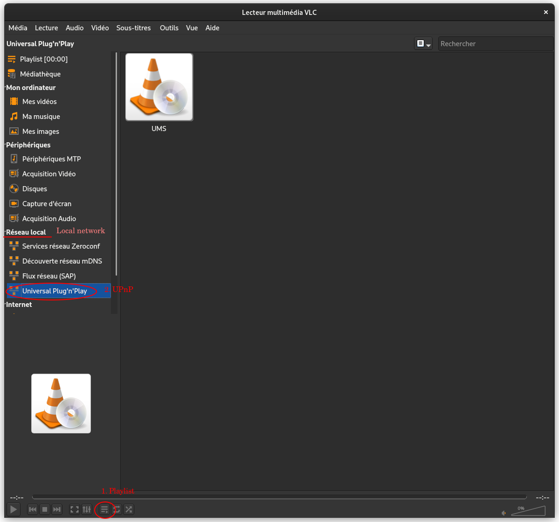Open Découverte réseau mDNS

[59, 262]
